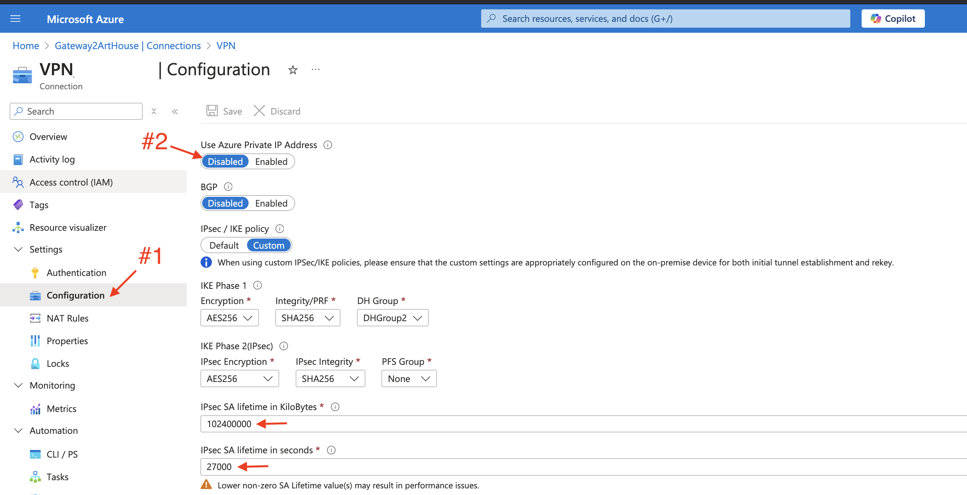Viewport: 967px width, 495px height.
Task: Click the VPN breadcrumb link
Action: [x=226, y=46]
